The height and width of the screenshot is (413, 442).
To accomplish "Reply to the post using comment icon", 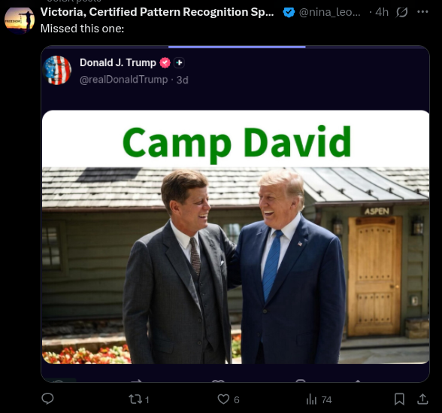I will coord(47,399).
